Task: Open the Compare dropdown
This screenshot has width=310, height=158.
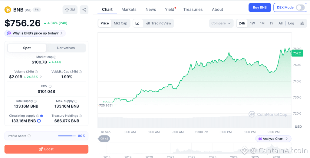Action: pos(221,23)
